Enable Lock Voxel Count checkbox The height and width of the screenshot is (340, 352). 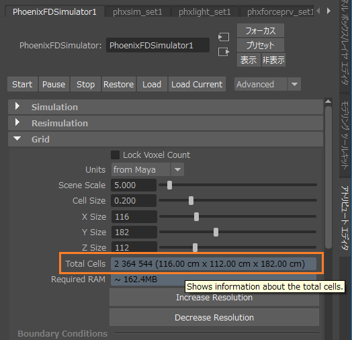[x=115, y=155]
